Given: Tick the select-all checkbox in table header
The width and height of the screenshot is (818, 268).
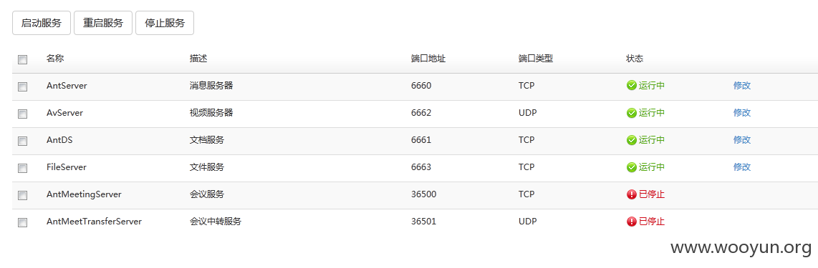Looking at the screenshot, I should tap(22, 59).
